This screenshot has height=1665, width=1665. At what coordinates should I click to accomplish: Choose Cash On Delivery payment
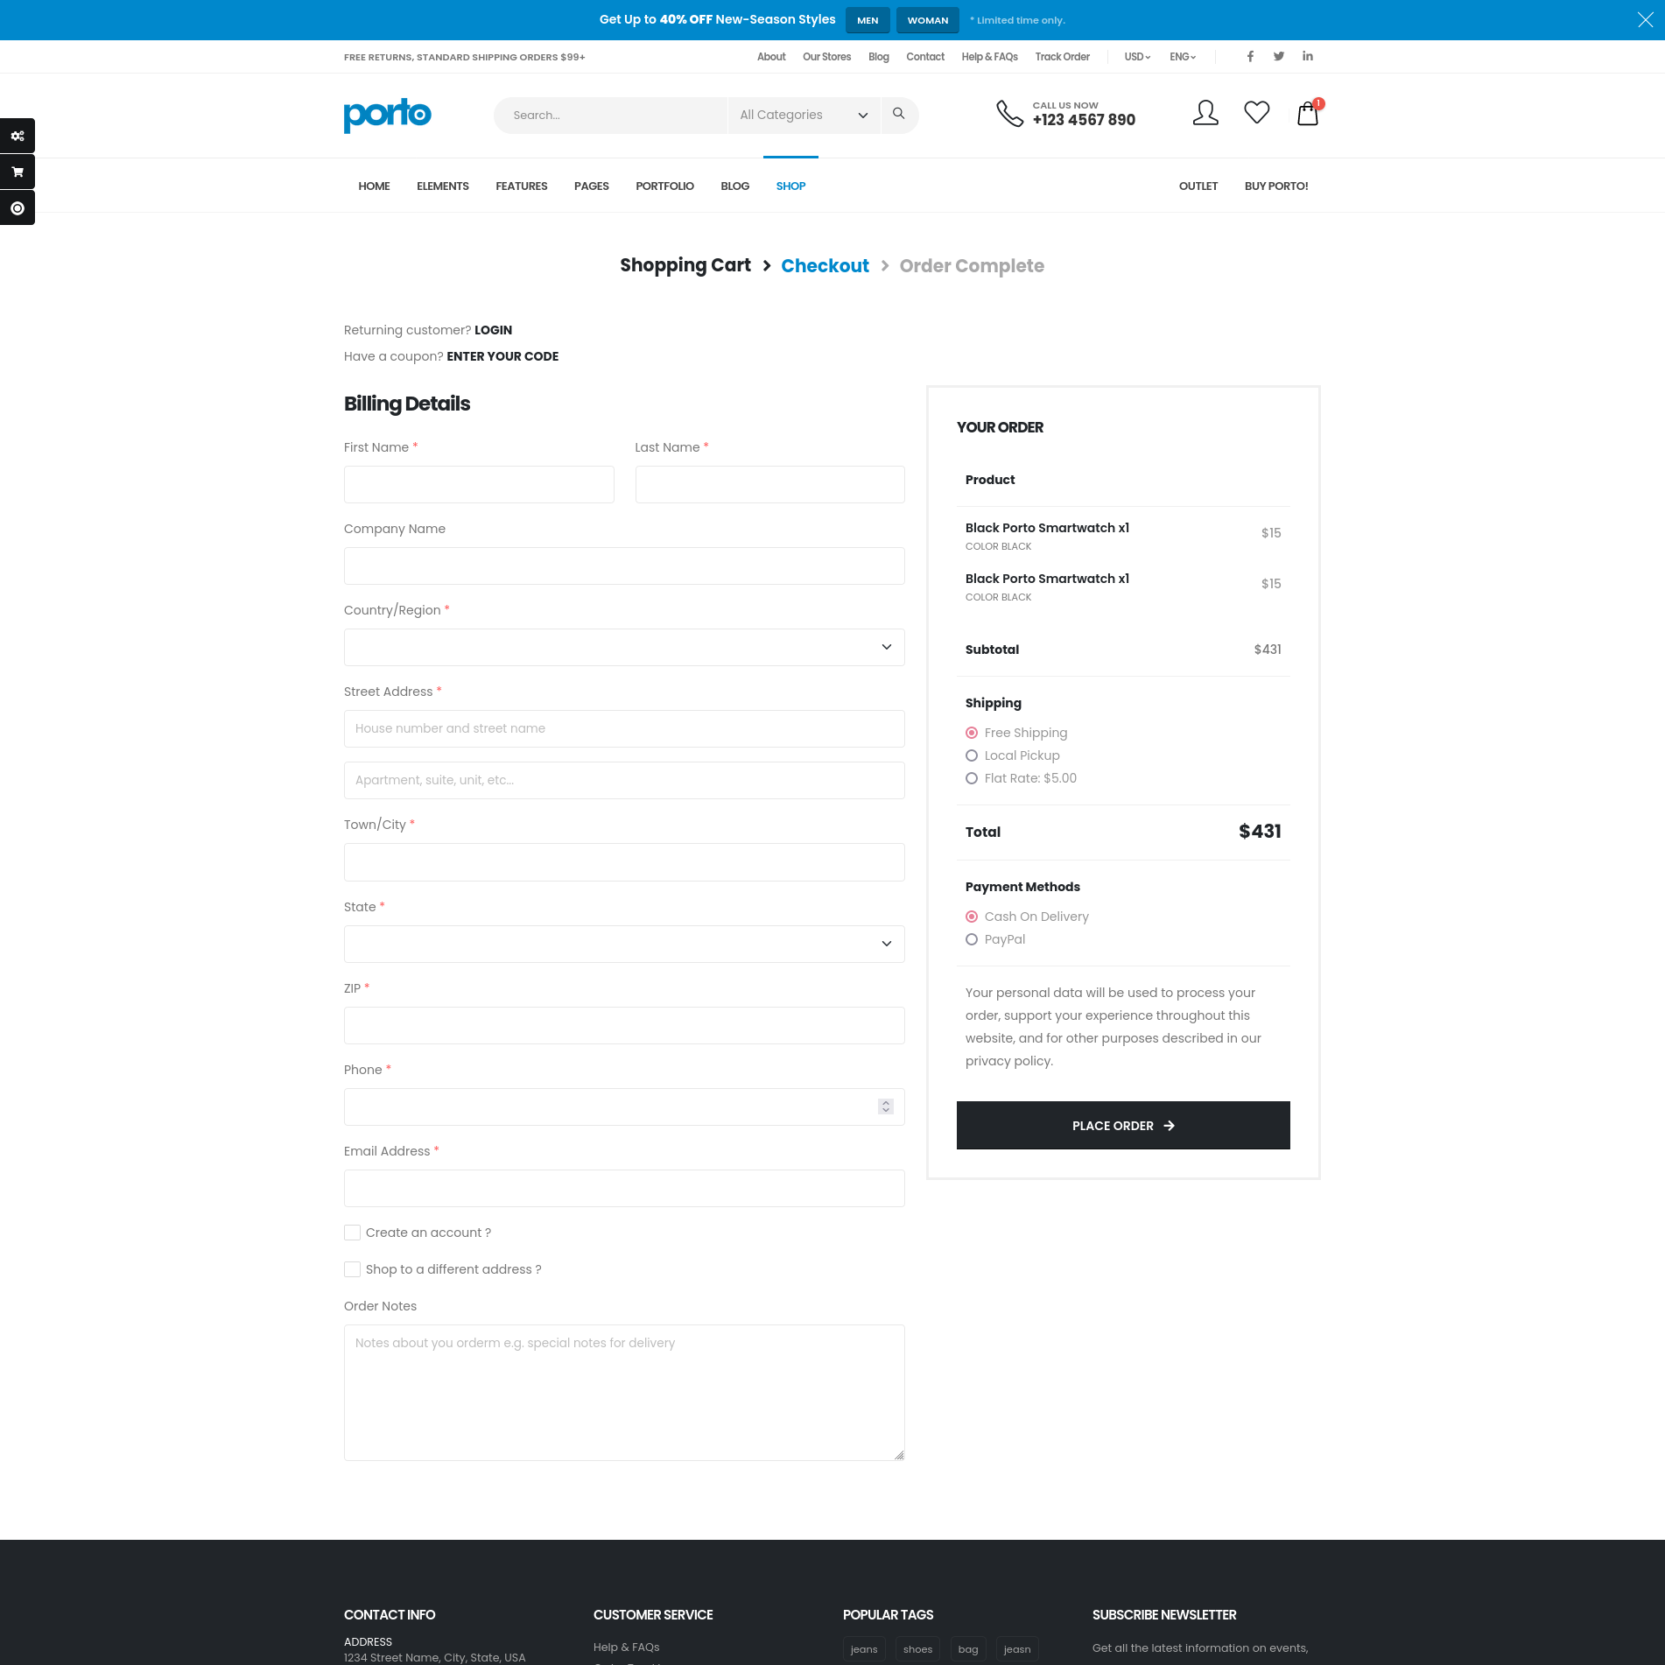[972, 917]
